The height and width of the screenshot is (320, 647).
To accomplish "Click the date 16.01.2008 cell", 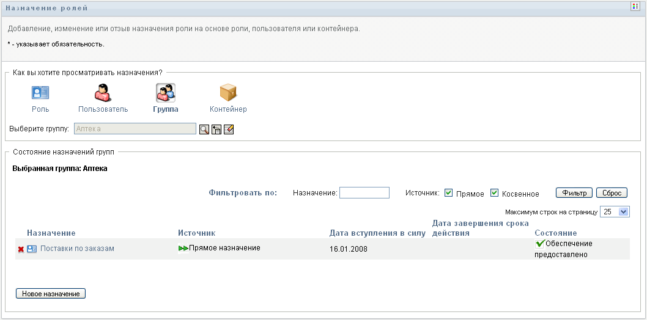I will point(349,249).
